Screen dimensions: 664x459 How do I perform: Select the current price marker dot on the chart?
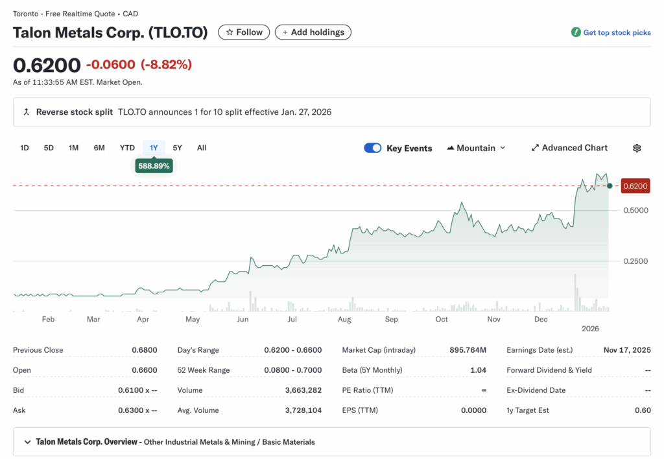[x=609, y=186]
